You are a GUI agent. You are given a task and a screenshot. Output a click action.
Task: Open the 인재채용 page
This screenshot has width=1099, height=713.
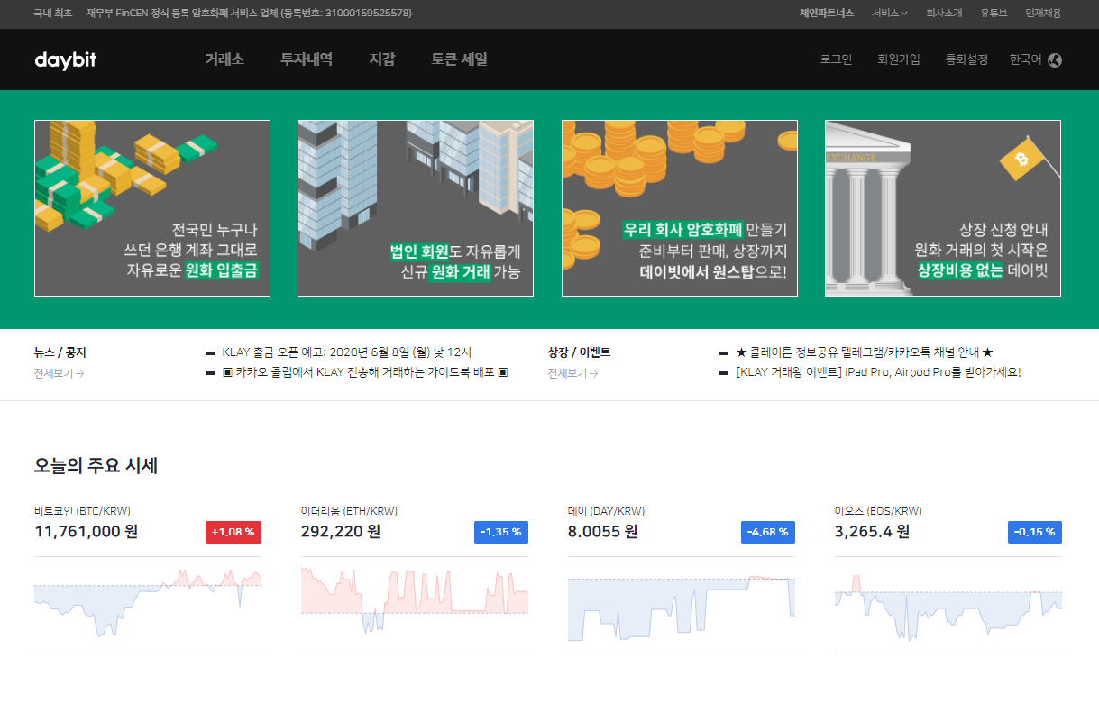[x=1043, y=14]
